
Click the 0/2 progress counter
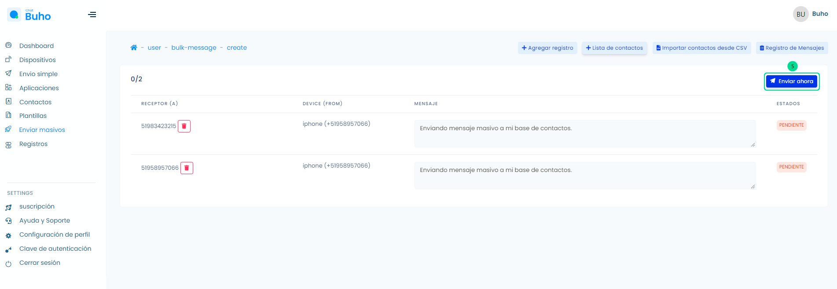click(136, 79)
